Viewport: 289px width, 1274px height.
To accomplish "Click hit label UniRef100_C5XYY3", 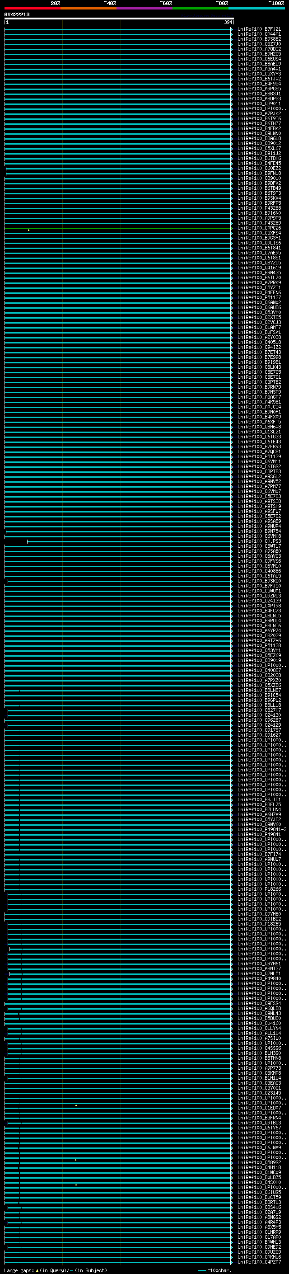I will 259,74.
